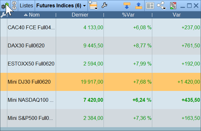Select the Mini S&P500 Full0... row
Viewport: 201px width, 131px height.
[x=101, y=118]
